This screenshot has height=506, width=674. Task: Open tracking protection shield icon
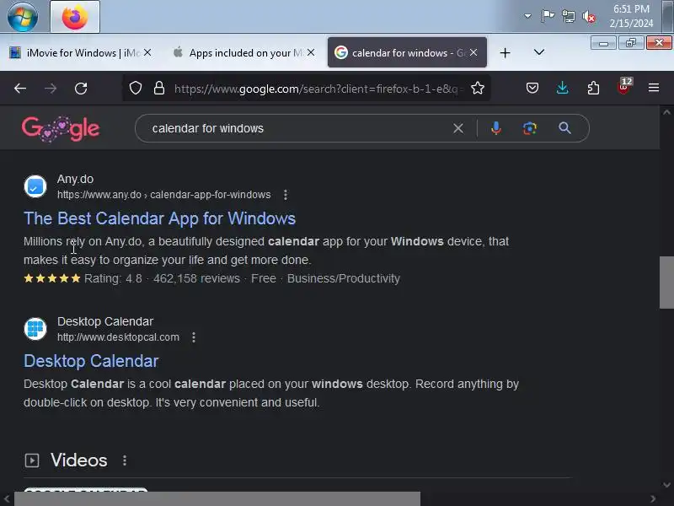(136, 89)
